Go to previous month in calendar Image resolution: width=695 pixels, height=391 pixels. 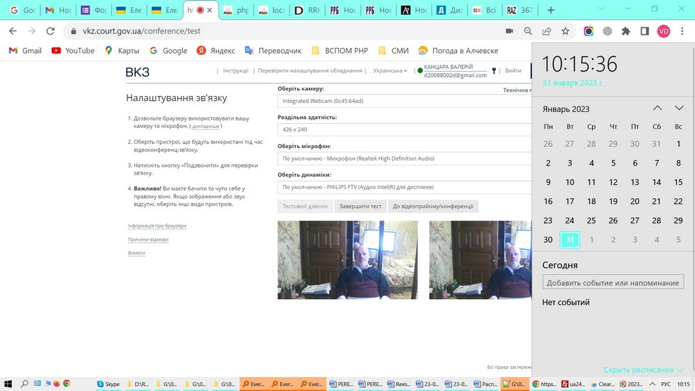[x=657, y=108]
